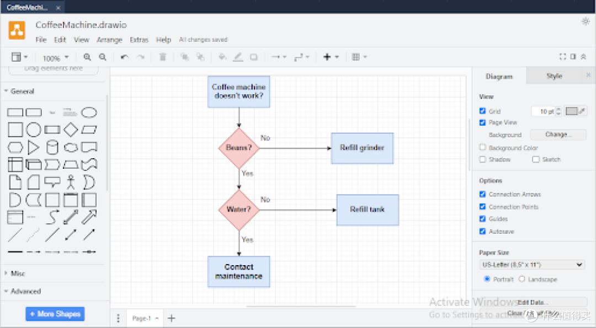Image resolution: width=596 pixels, height=328 pixels.
Task: Open the US-Letter paper size dropdown
Action: point(532,265)
